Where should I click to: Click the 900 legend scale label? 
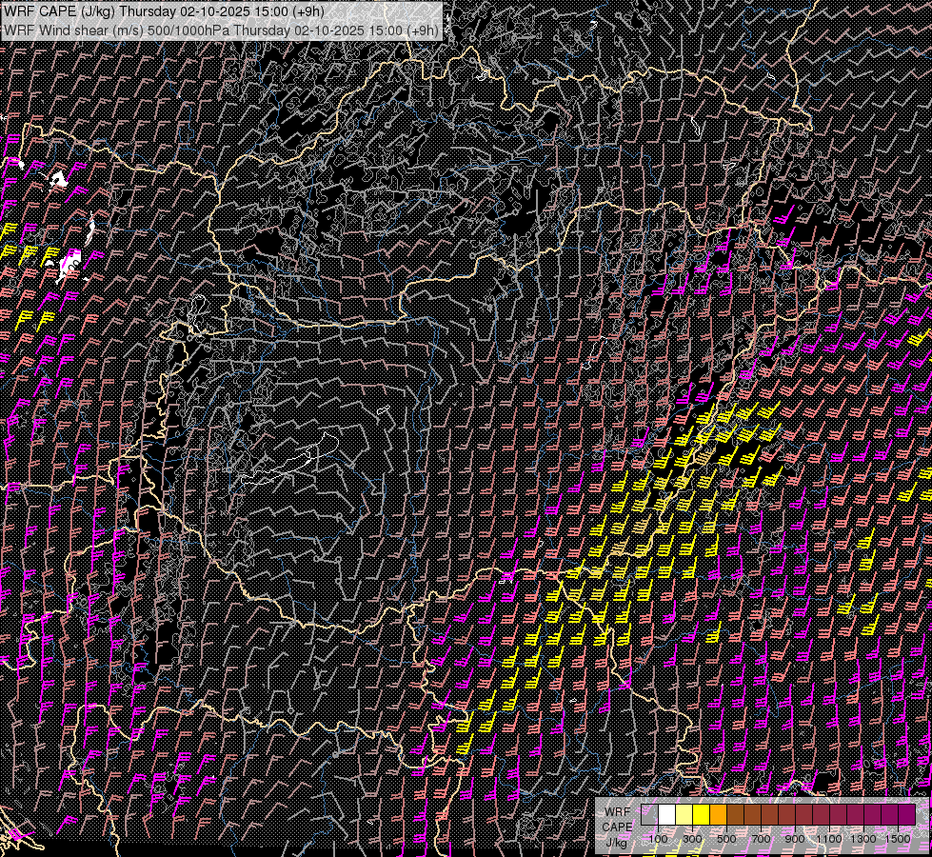pos(795,839)
